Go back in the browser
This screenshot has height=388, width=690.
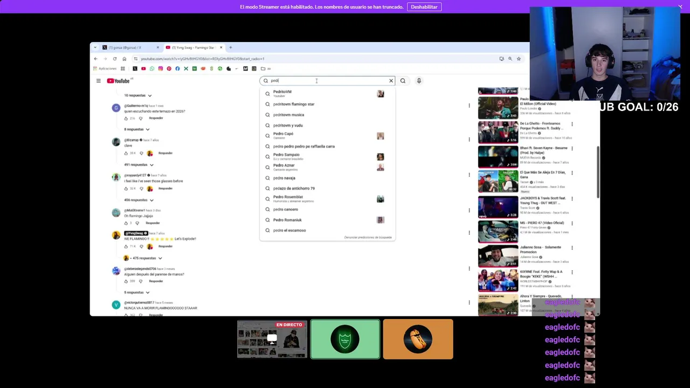pos(96,59)
